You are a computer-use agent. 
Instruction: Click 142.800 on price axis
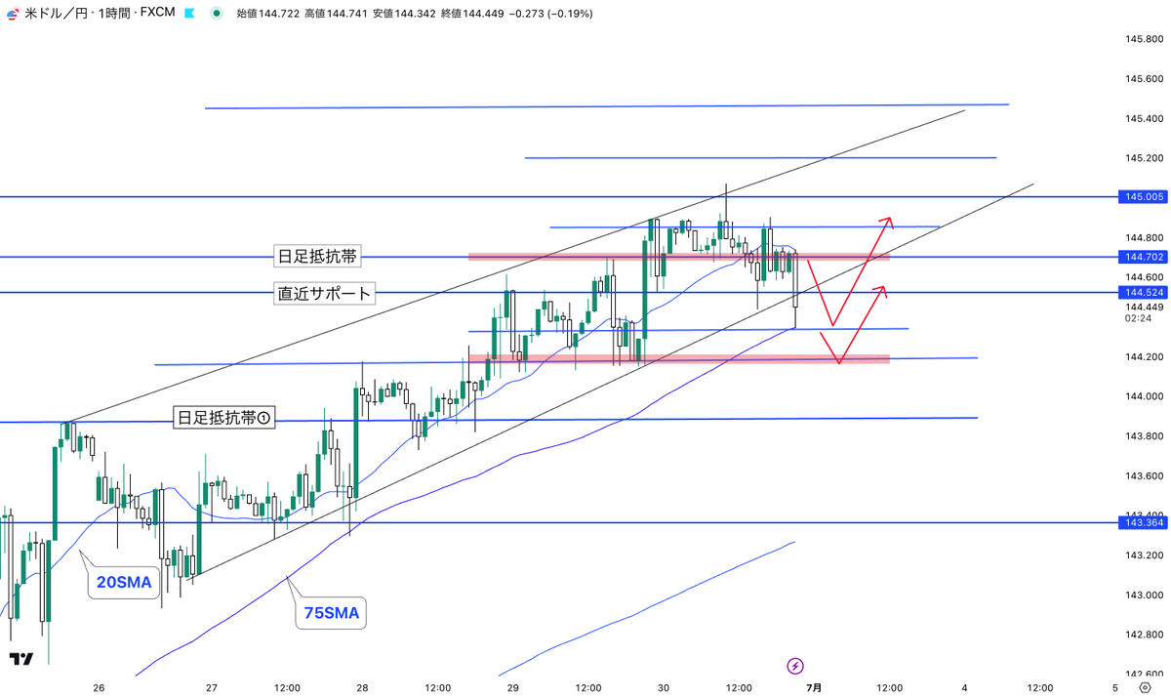pos(1142,635)
